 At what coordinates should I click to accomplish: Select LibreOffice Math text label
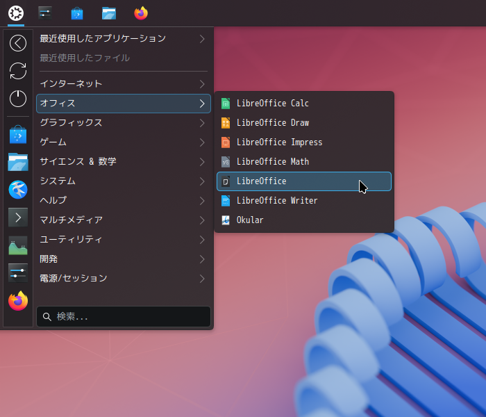273,162
